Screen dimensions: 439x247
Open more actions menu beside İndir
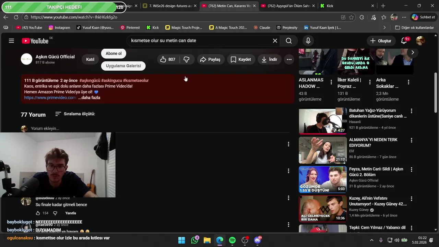pos(289,59)
